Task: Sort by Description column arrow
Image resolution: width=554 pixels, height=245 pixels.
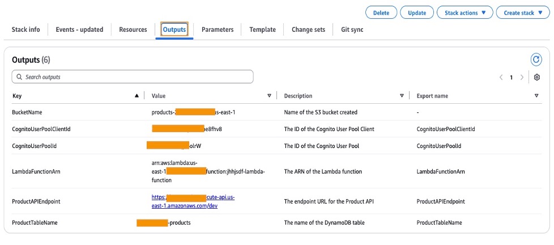Action: point(402,96)
